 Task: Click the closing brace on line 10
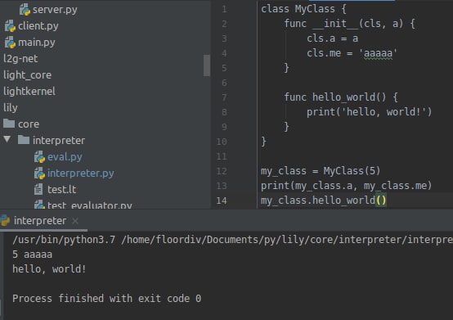264,142
